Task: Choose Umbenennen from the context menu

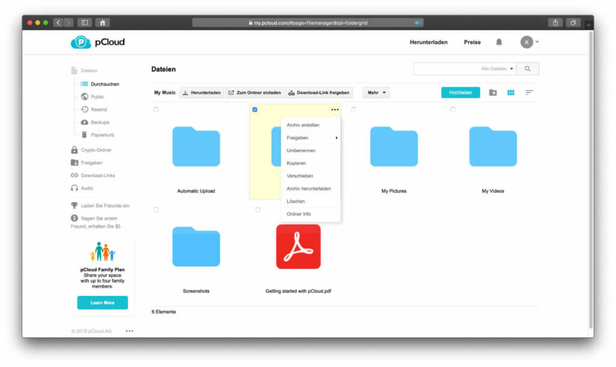Action: point(301,150)
